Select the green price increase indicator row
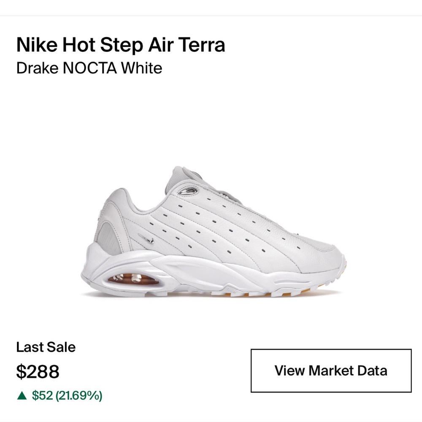Image resolution: width=422 pixels, height=422 pixels. [59, 396]
